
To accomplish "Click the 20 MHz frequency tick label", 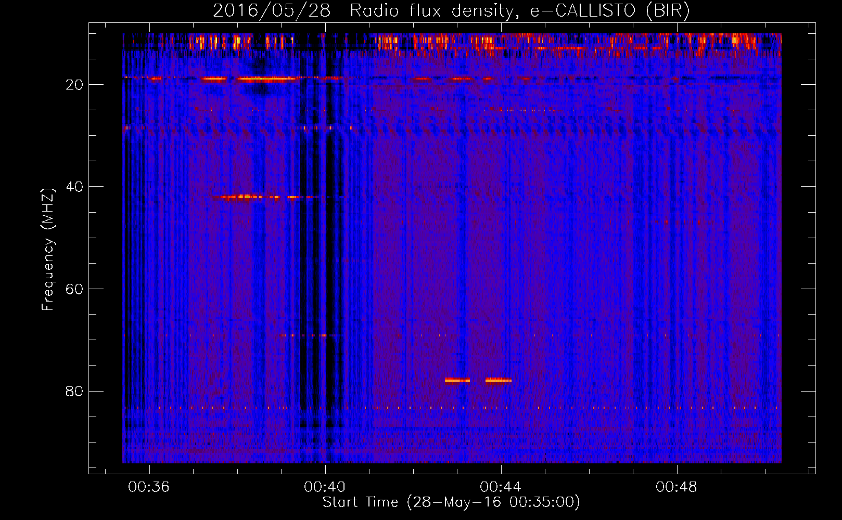I will pos(74,85).
